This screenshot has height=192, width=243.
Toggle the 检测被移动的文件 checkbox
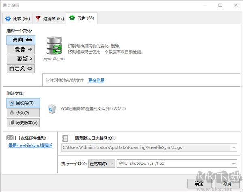click(48, 80)
